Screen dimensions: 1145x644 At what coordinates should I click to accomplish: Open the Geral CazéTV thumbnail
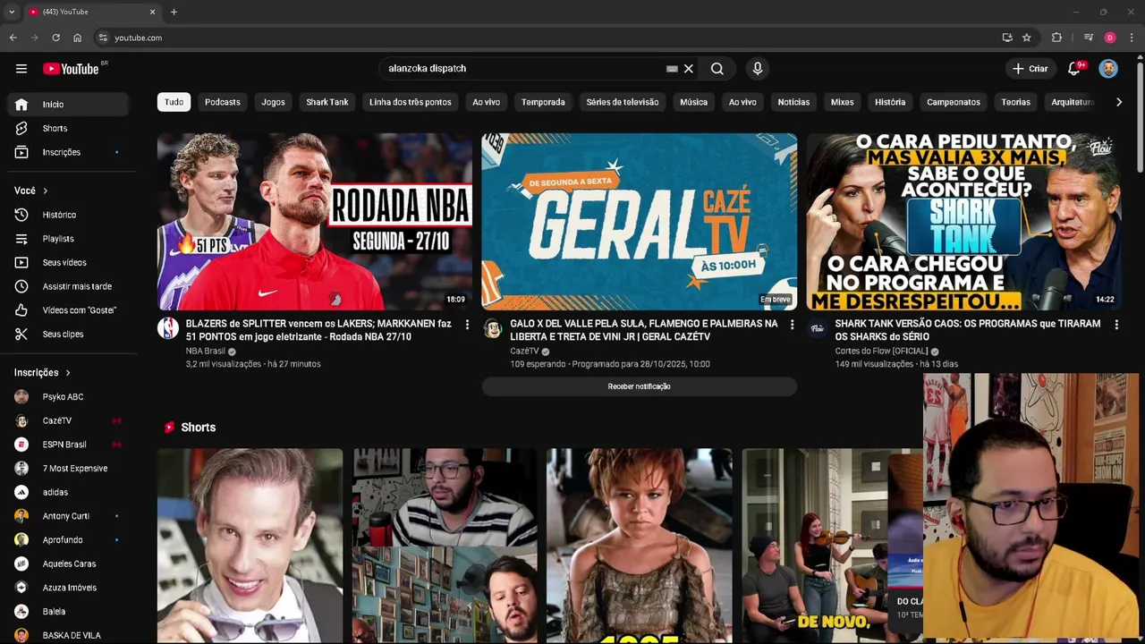coord(639,222)
